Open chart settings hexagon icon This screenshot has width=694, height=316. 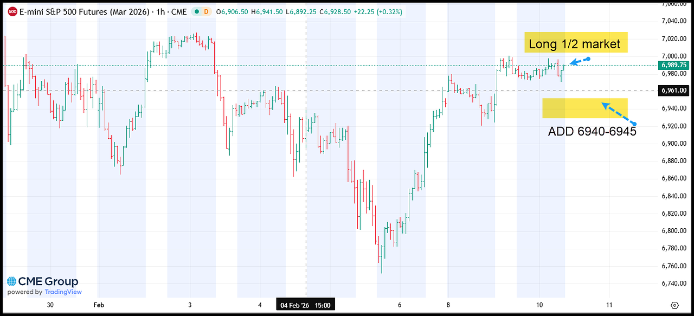675,305
